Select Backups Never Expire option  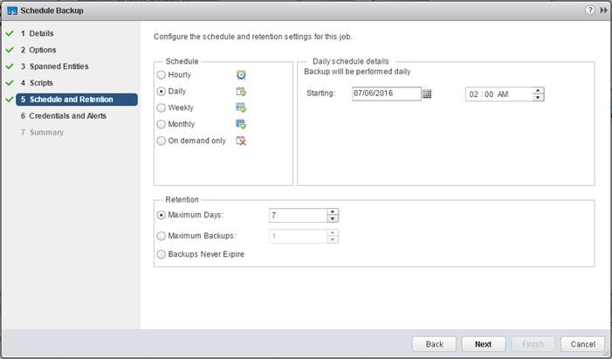161,254
